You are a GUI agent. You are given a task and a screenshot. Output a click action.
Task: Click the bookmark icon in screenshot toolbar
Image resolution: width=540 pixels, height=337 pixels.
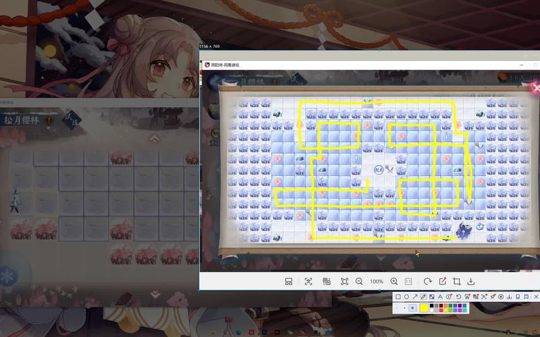pyautogui.click(x=526, y=297)
